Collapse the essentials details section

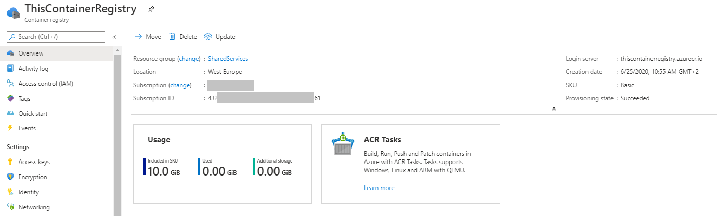point(554,109)
